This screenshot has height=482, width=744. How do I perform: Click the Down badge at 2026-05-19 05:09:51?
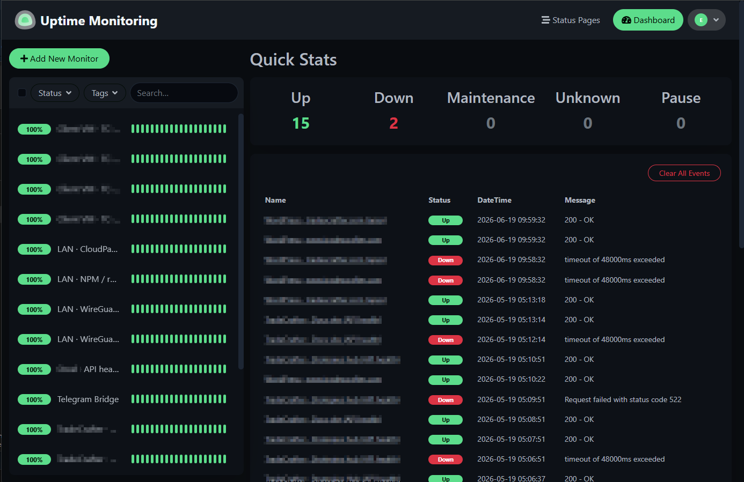446,400
